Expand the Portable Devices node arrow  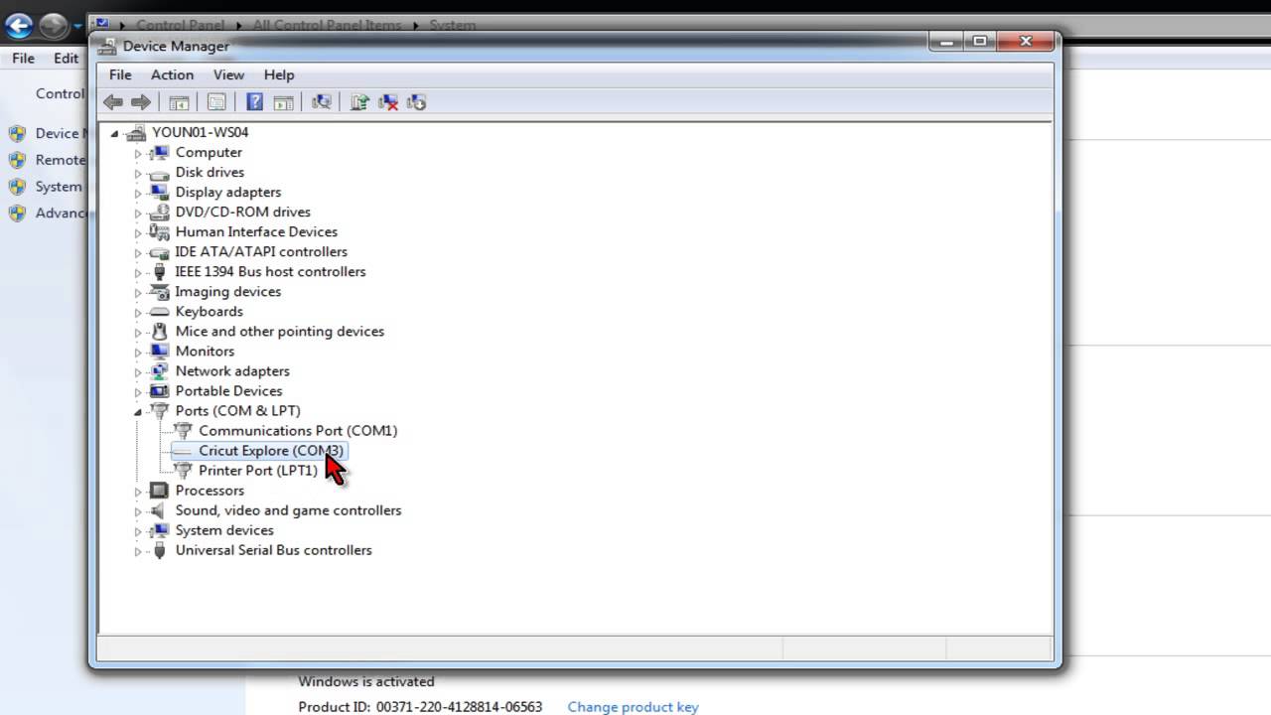(x=139, y=392)
